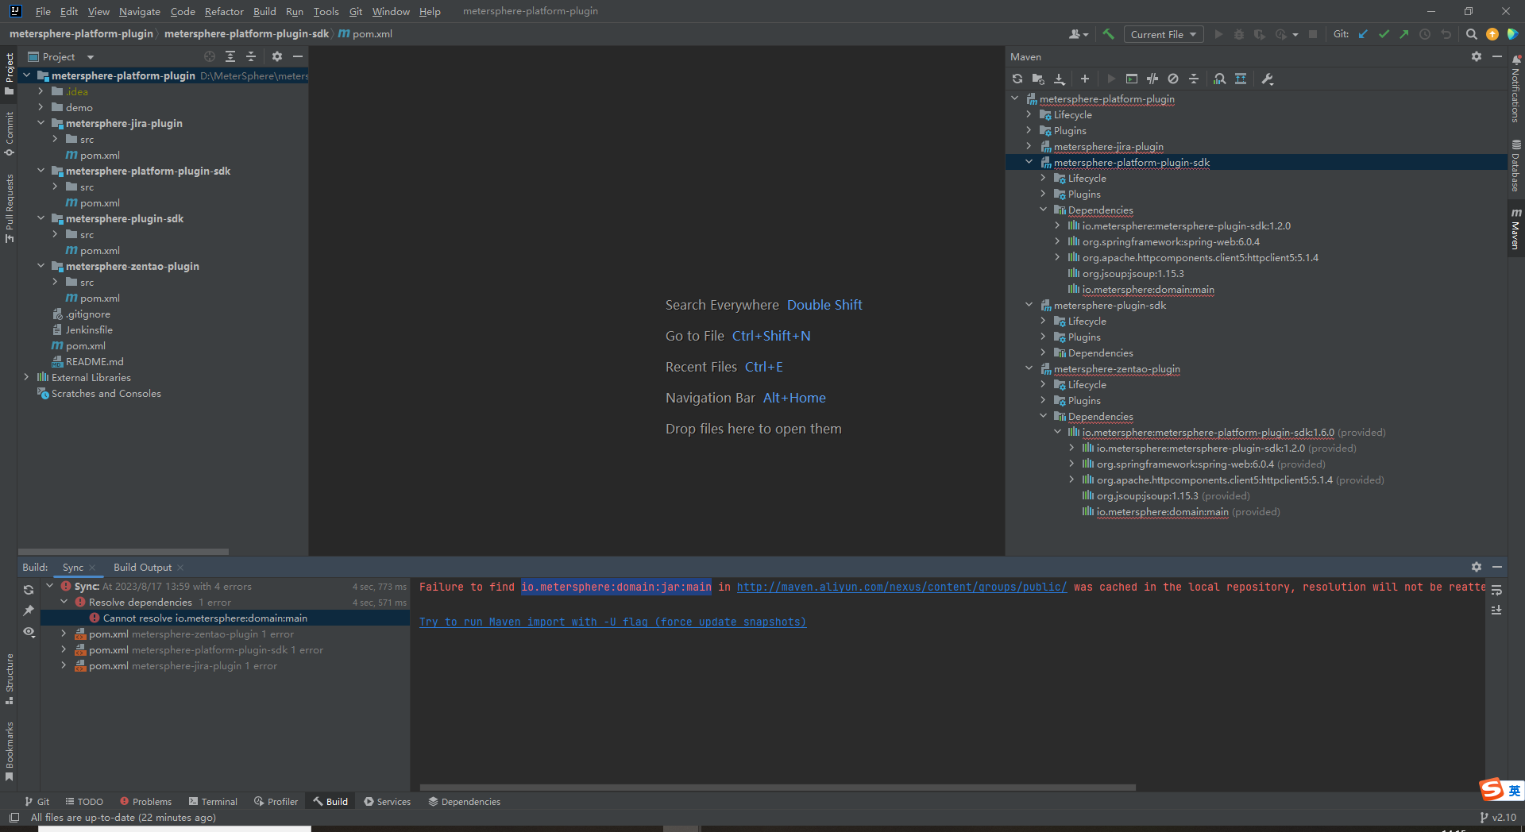This screenshot has height=832, width=1525.
Task: Toggle Skip Tests mode in the Maven panel
Action: (1152, 79)
